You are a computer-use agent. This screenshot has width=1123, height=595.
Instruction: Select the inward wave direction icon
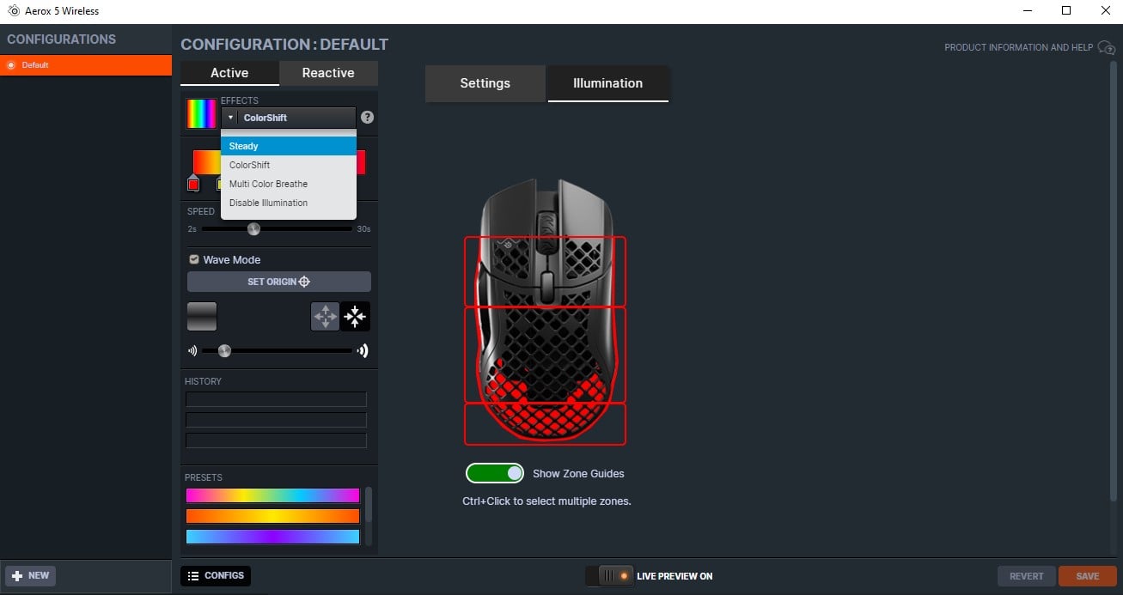coord(355,317)
